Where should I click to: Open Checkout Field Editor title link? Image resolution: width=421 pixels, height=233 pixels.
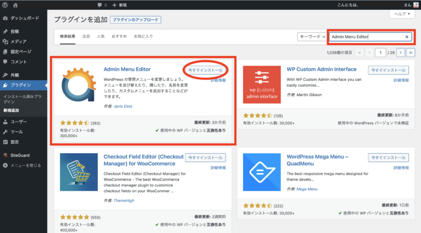tap(143, 160)
